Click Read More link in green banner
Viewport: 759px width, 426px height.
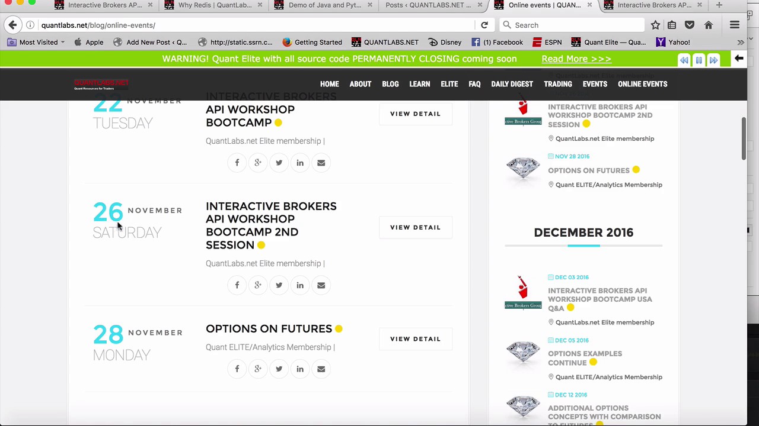click(576, 59)
